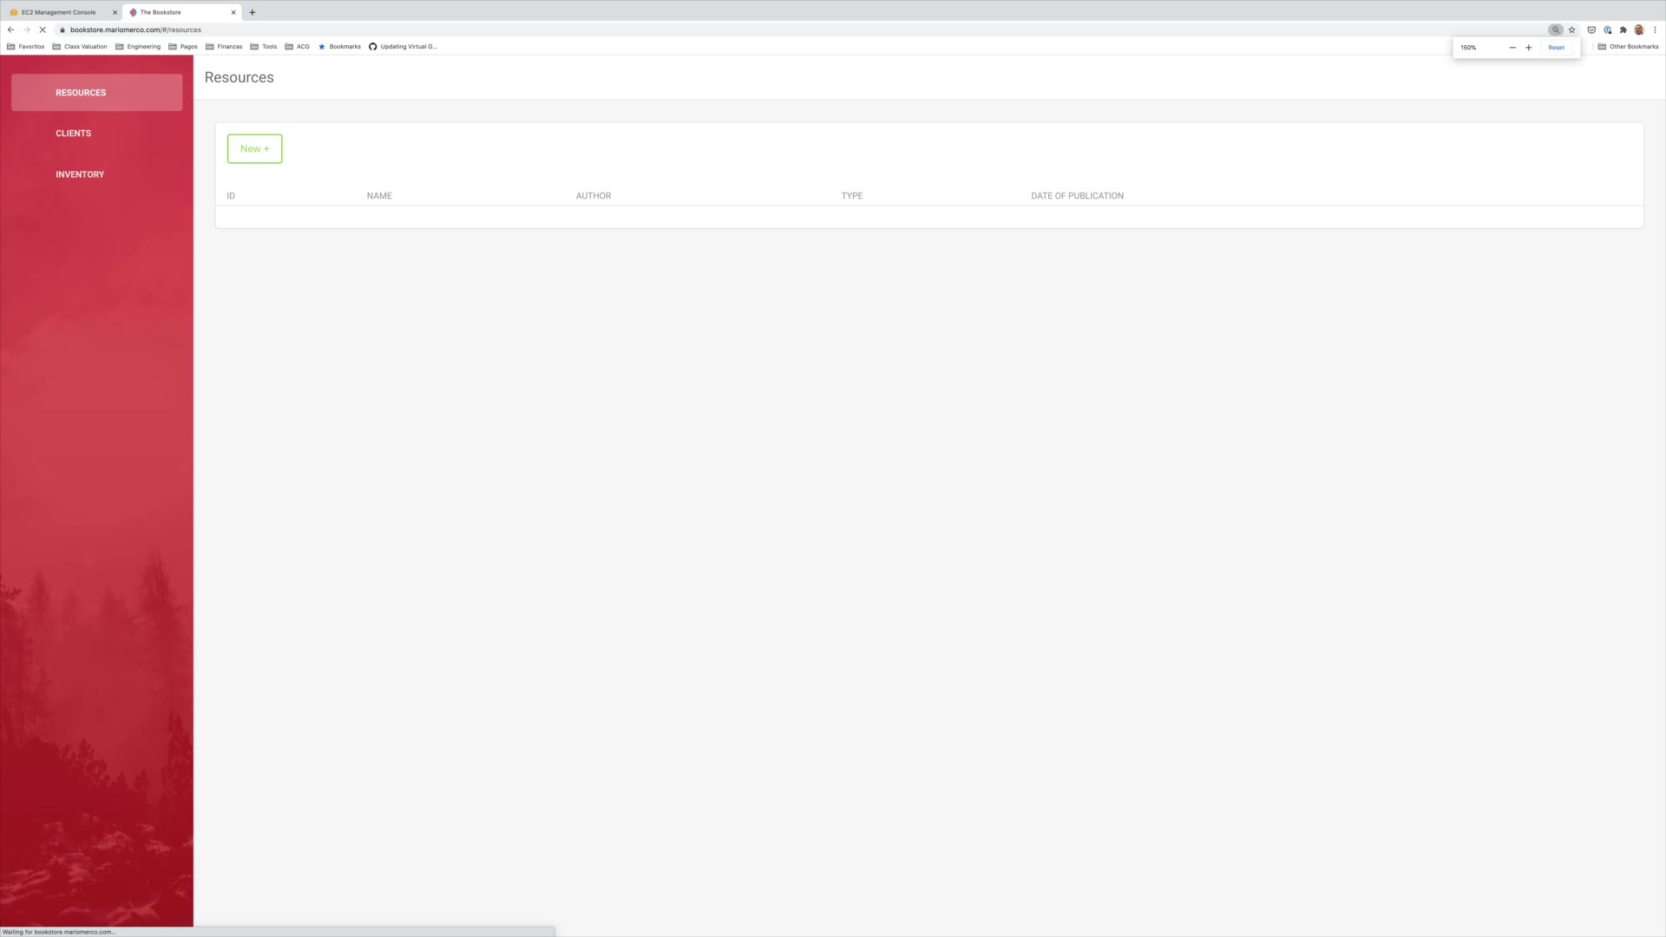Open the Chrome profile avatar
The height and width of the screenshot is (937, 1666).
click(x=1639, y=29)
